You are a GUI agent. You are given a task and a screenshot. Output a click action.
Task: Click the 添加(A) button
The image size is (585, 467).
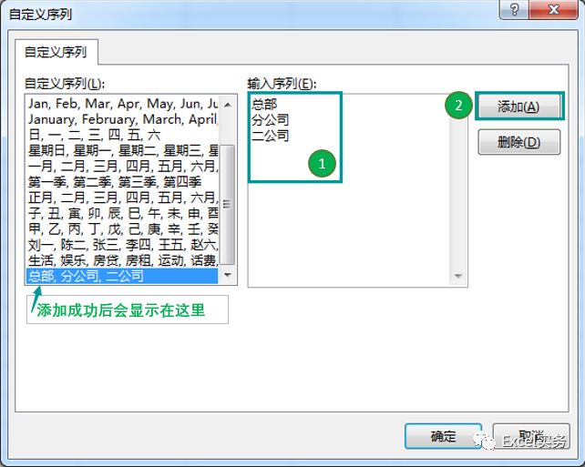pyautogui.click(x=518, y=107)
